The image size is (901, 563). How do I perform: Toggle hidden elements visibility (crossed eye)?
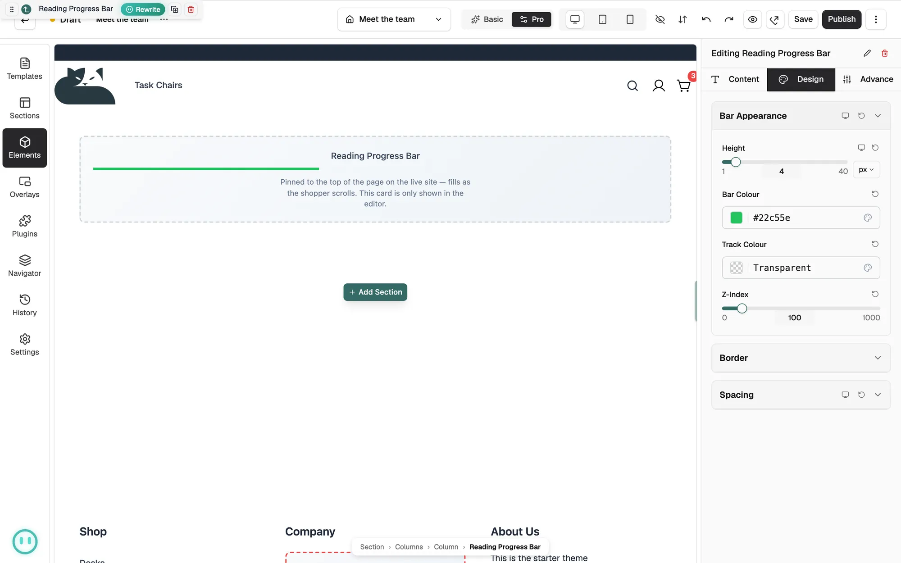pyautogui.click(x=660, y=19)
